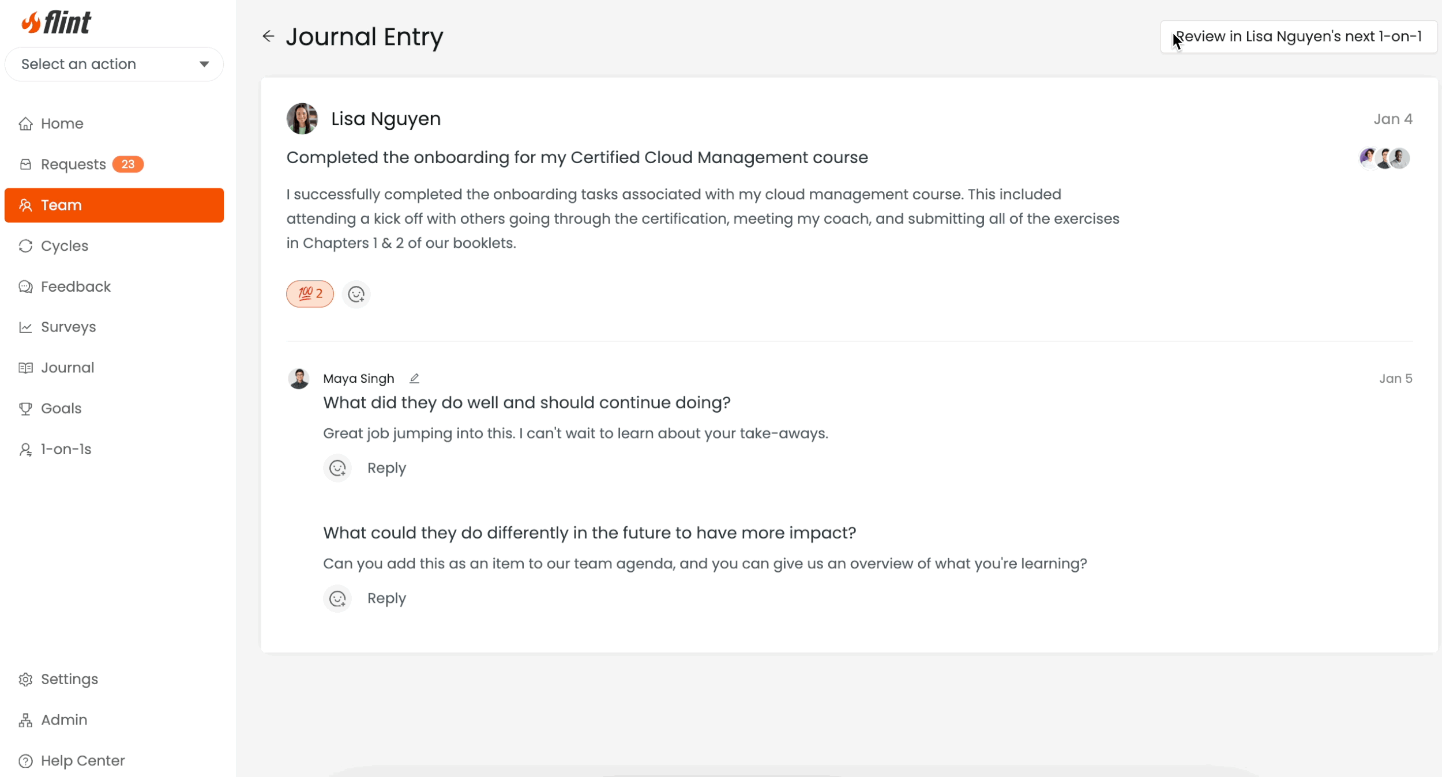Click Review in Lisa Nguyen's next 1-on-1
Screen dimensions: 1442x777
(x=1298, y=37)
